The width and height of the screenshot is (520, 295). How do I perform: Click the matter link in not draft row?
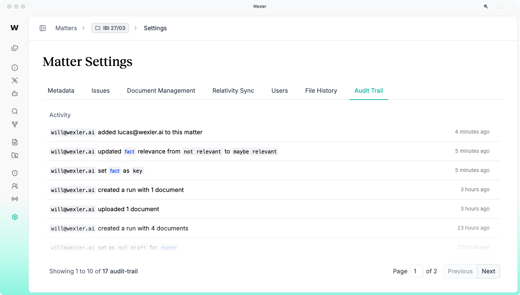point(169,248)
